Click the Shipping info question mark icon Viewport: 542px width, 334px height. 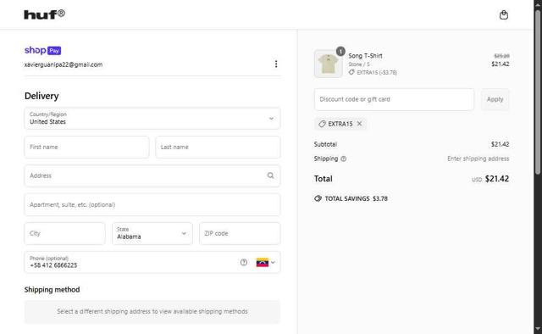click(x=343, y=159)
